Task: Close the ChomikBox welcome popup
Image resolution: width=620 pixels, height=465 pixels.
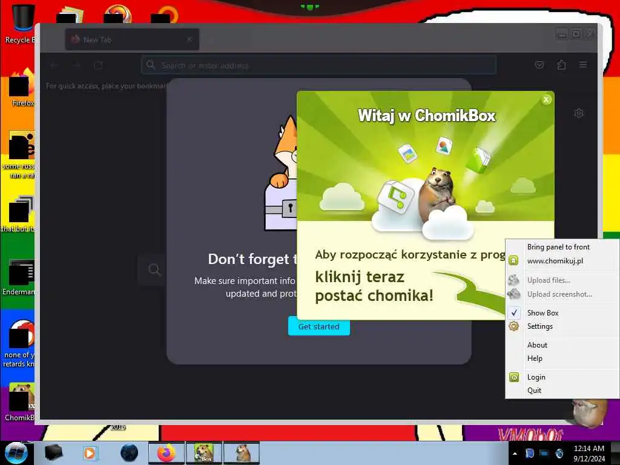Action: pyautogui.click(x=546, y=100)
